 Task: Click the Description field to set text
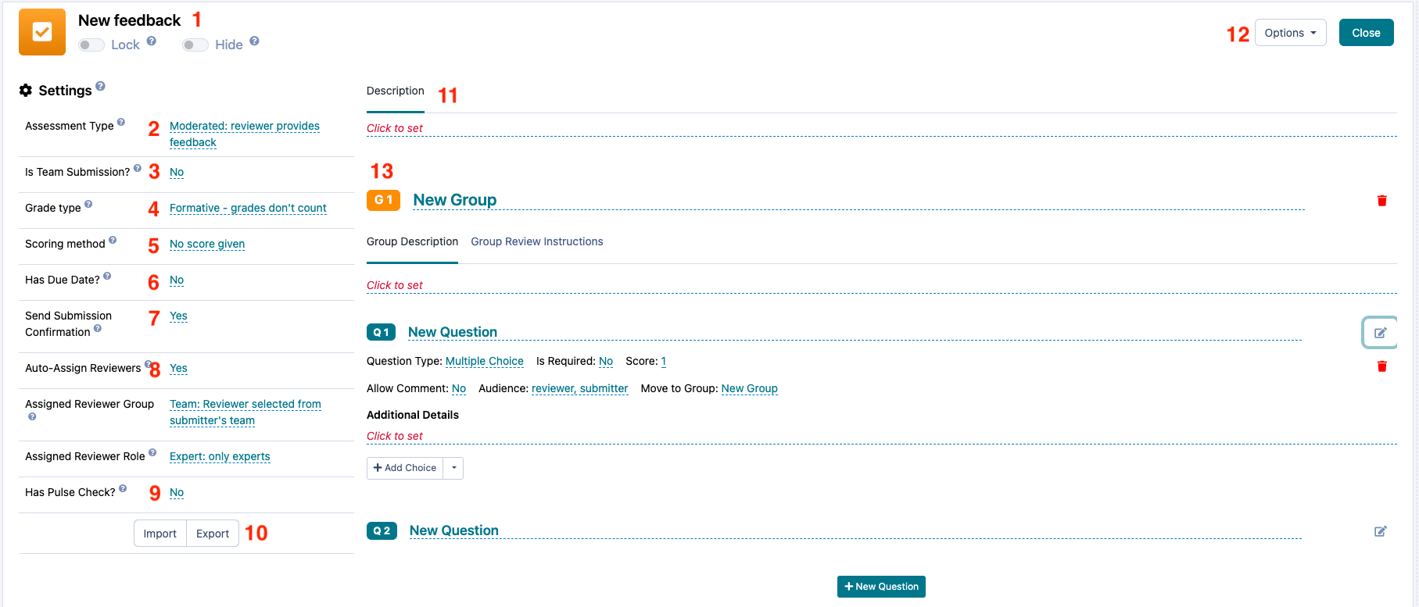pyautogui.click(x=395, y=129)
